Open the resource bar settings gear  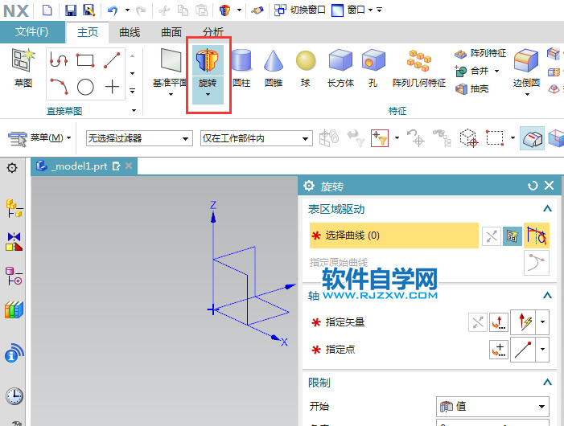coord(12,168)
